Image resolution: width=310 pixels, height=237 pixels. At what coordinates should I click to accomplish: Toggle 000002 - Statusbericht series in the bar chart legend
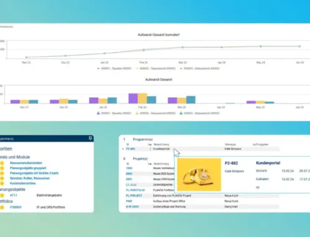(156, 113)
